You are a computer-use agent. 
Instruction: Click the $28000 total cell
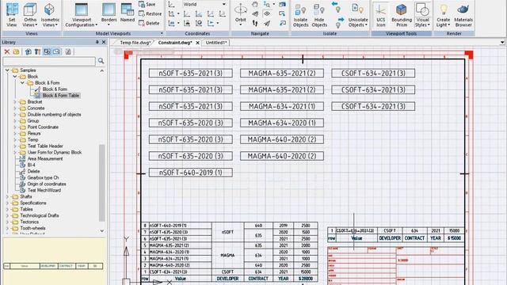306,278
